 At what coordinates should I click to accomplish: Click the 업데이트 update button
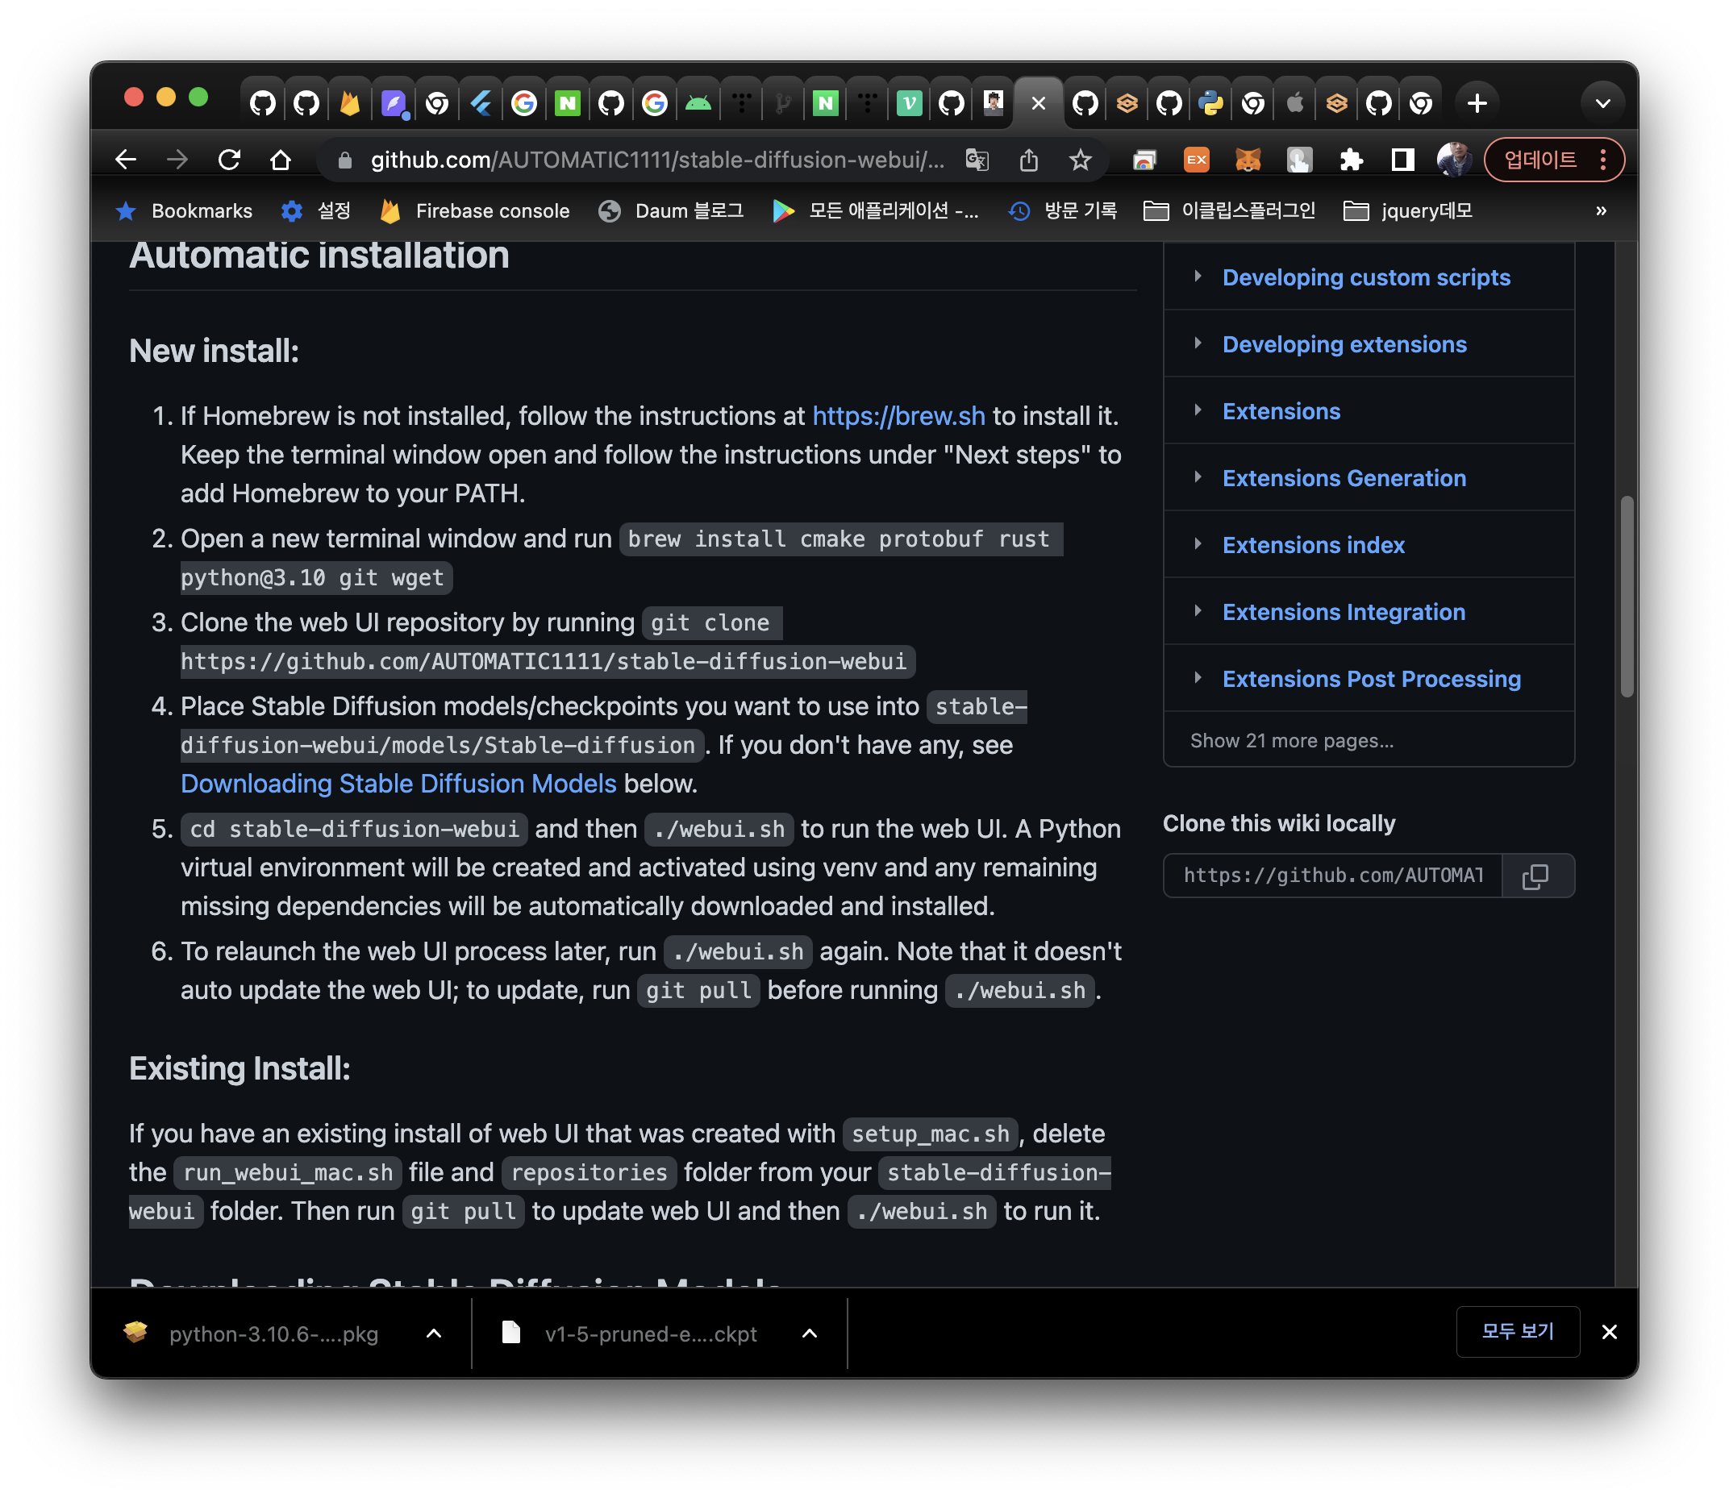(1540, 159)
